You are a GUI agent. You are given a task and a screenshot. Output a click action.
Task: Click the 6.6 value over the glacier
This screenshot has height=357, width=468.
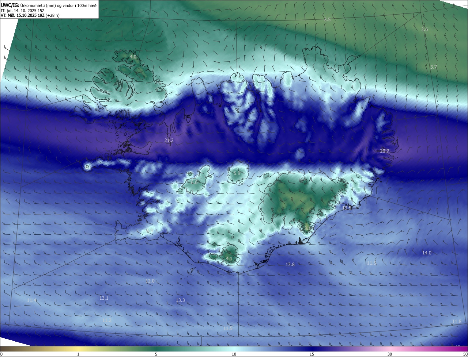pyautogui.click(x=194, y=182)
